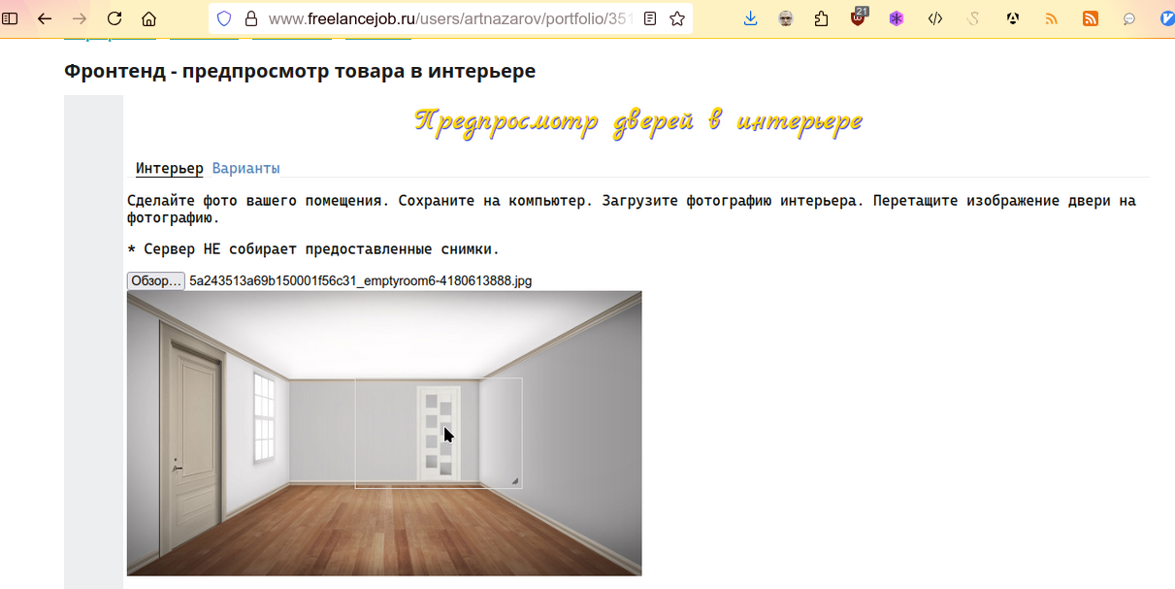Click the shield tracking protection icon
The height and width of the screenshot is (589, 1175).
pos(224,18)
